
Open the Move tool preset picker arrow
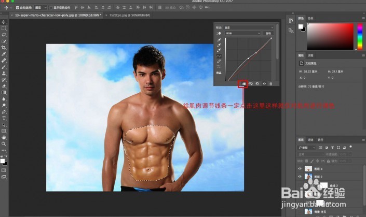click(11, 8)
